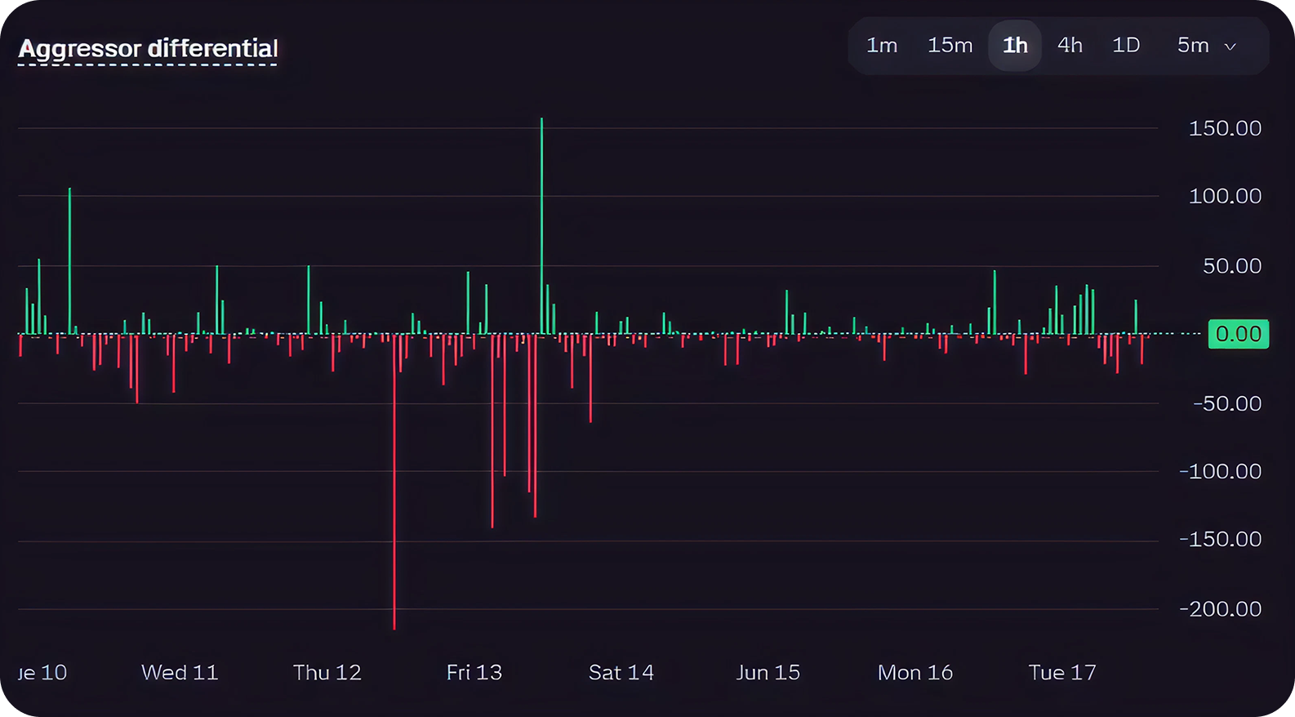The width and height of the screenshot is (1295, 717).
Task: Switch to the 1m timeframe
Action: 881,46
